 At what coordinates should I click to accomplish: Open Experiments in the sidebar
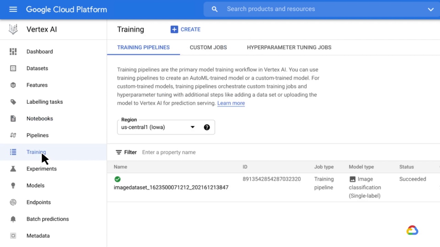coord(53,169)
